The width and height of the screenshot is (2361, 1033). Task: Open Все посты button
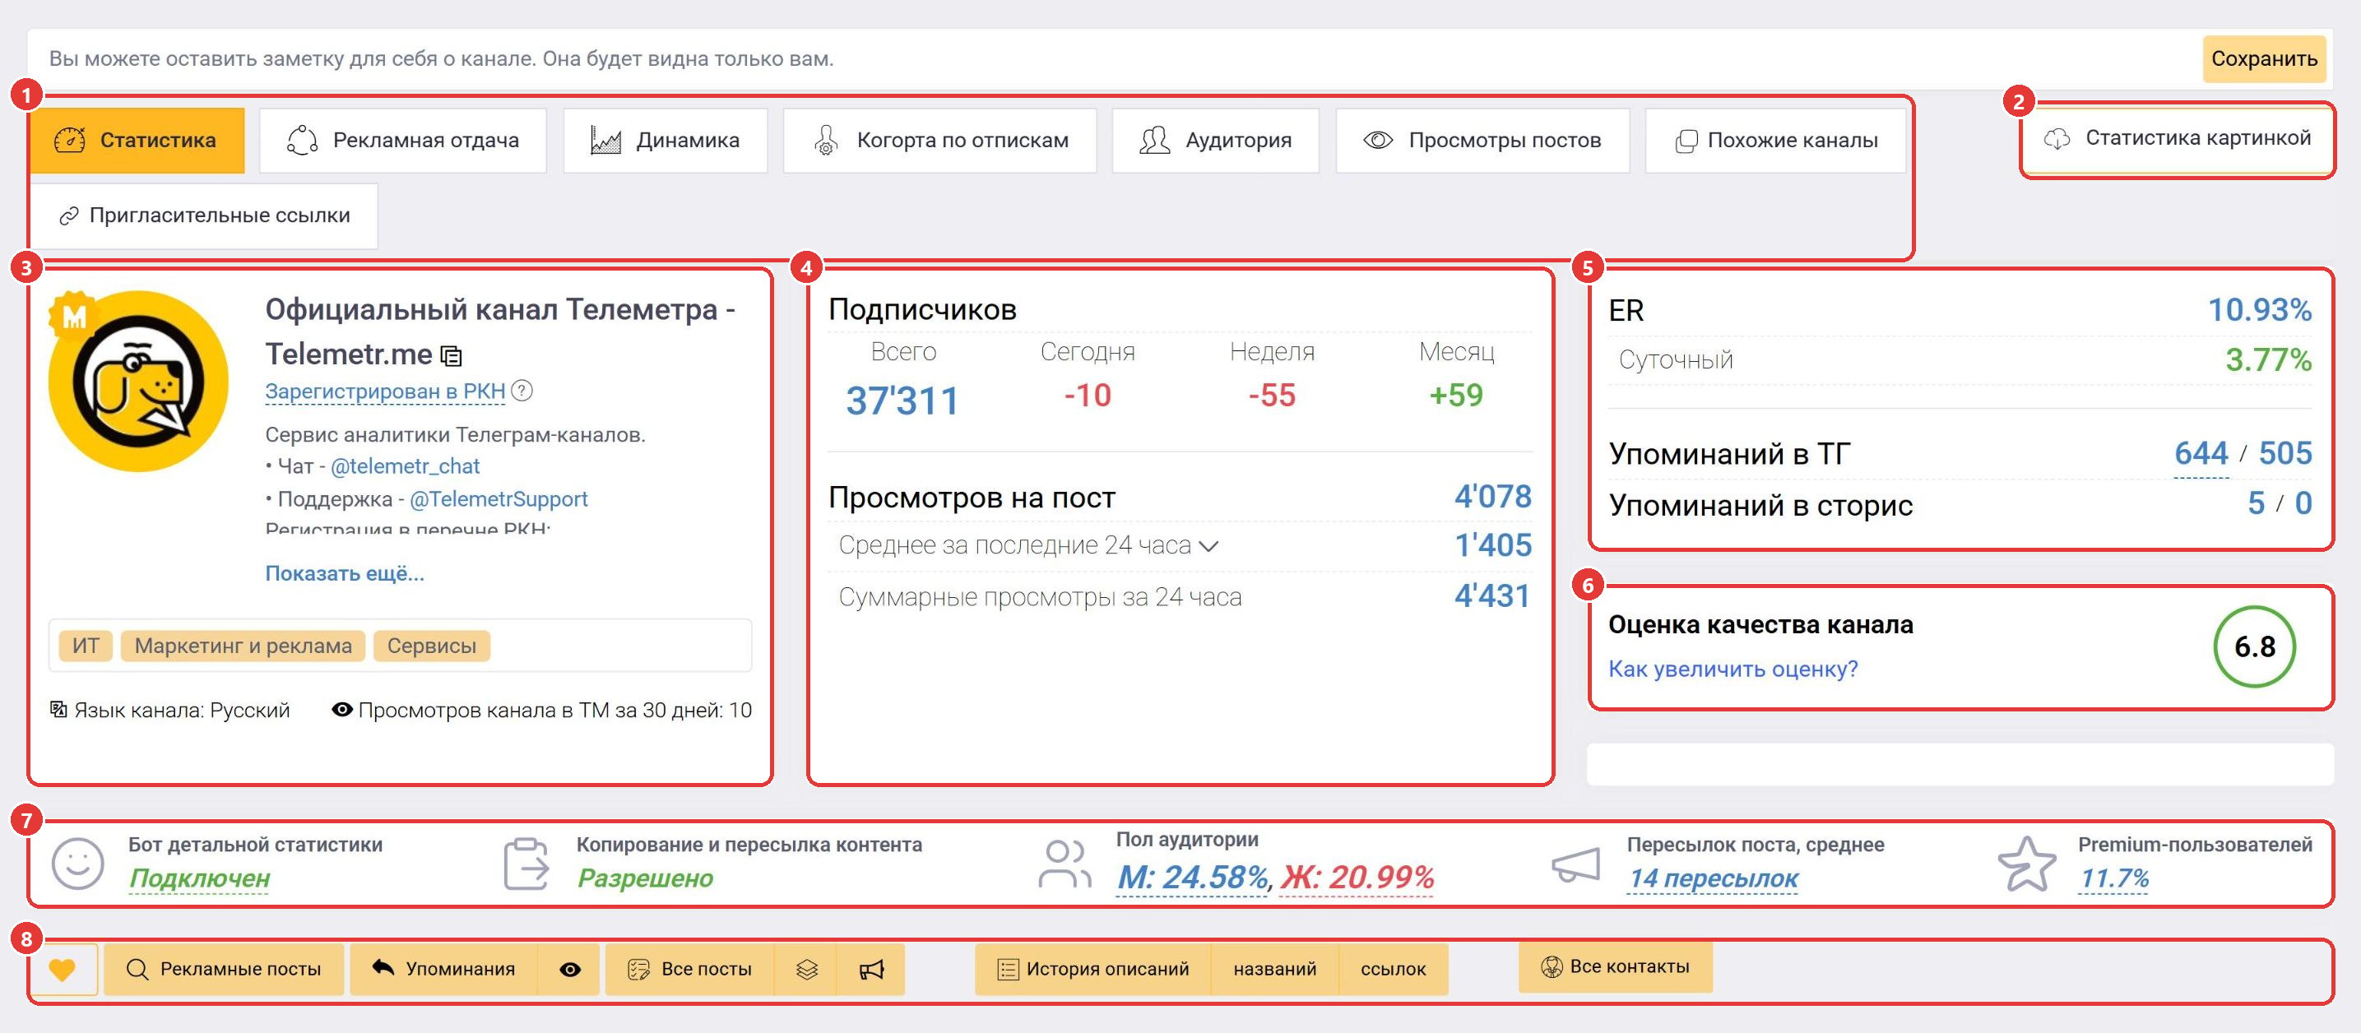click(689, 969)
